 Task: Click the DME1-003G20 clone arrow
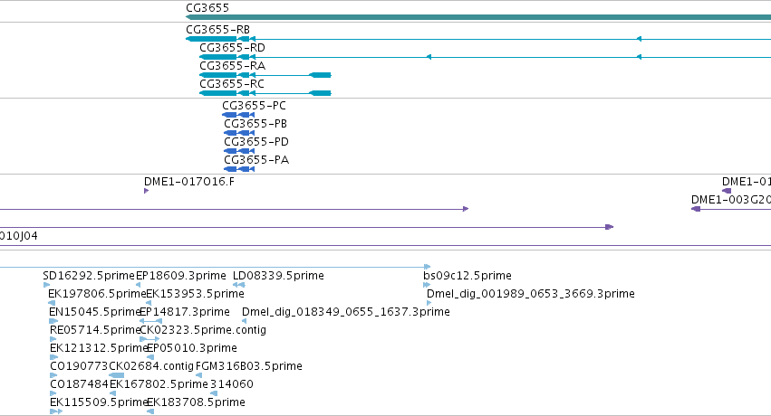[730, 209]
